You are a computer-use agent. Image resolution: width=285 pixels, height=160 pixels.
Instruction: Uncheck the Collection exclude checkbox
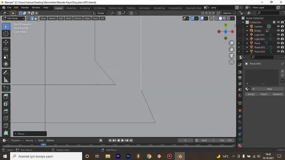point(274,22)
